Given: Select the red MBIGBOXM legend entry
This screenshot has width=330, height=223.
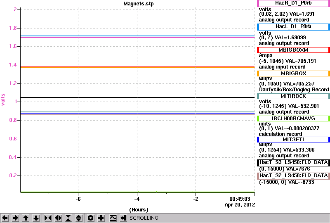Looking at the screenshot, I should point(293,50).
